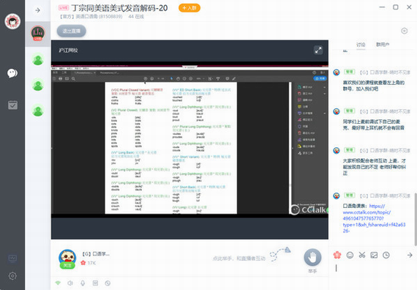Screen dimensions: 417x290
Task: Send a flower gift icon
Action: click(337, 255)
